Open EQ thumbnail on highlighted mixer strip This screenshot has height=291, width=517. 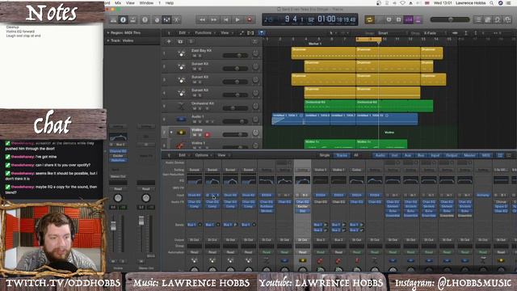click(302, 180)
